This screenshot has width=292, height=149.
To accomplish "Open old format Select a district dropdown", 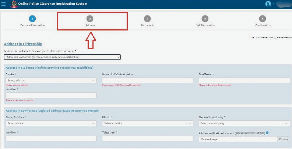I will click(x=51, y=80).
